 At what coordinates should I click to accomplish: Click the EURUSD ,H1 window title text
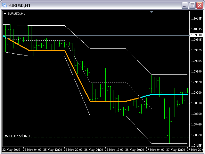[x=19, y=5]
